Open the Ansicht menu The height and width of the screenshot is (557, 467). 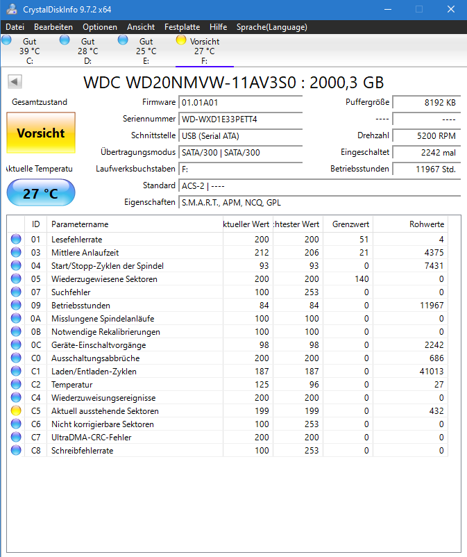pos(141,27)
